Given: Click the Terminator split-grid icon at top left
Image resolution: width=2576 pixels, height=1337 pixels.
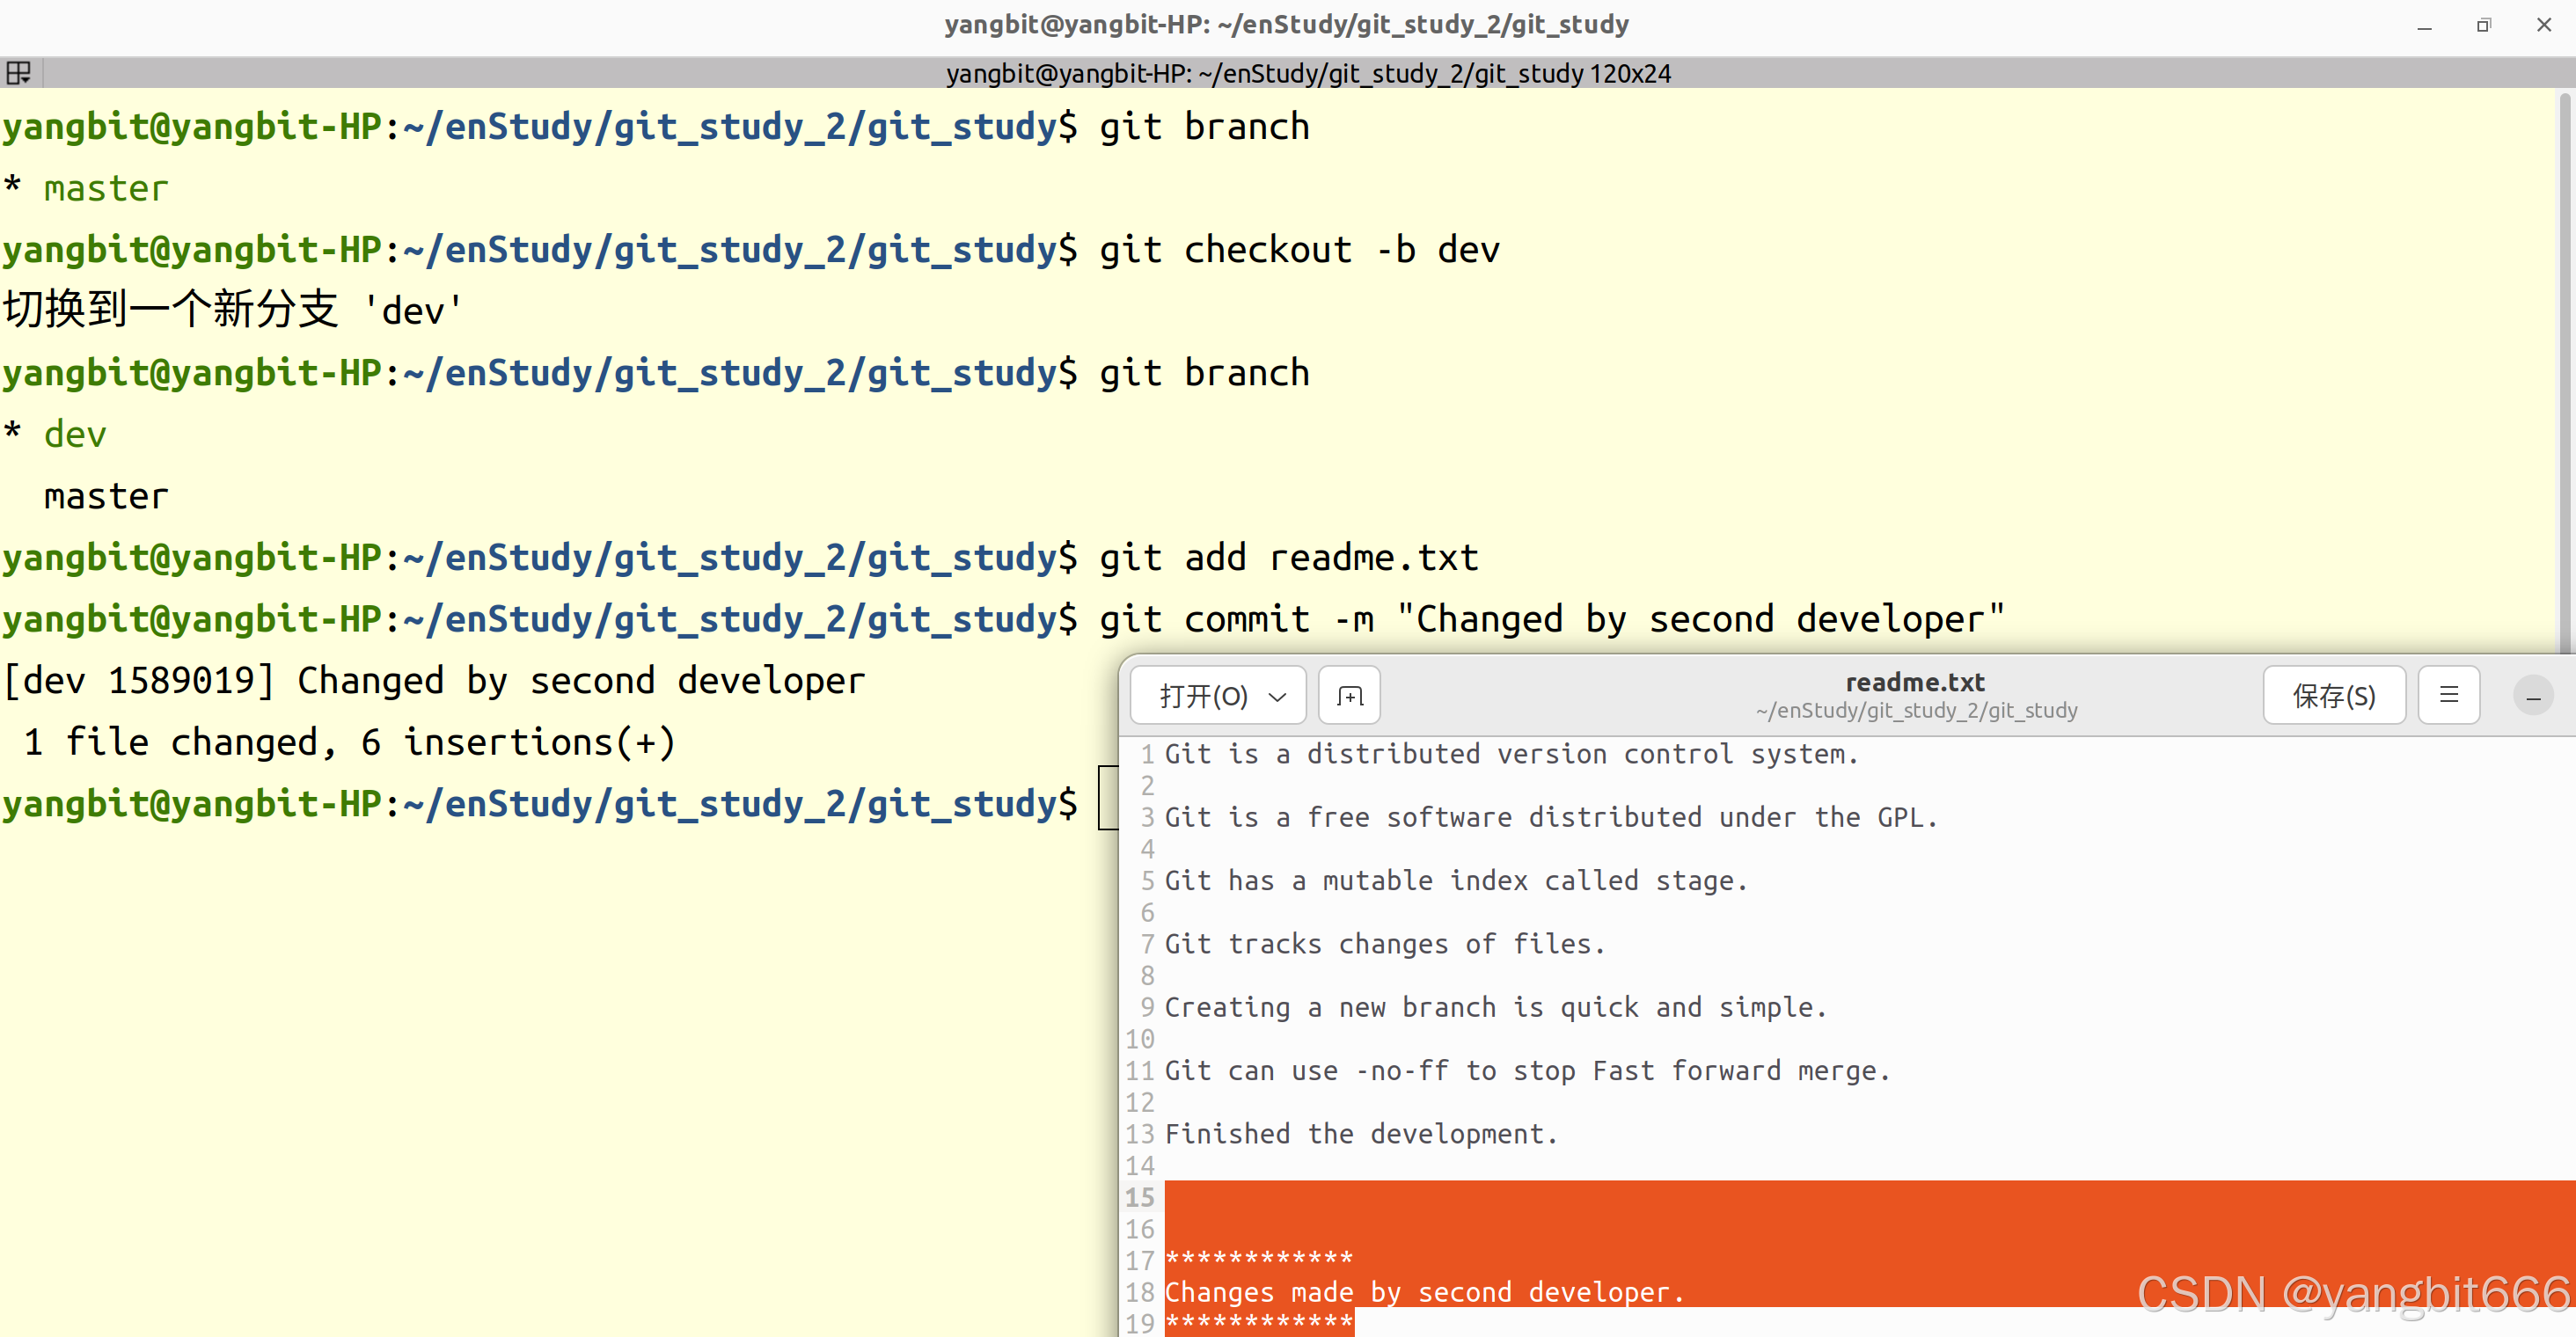Looking at the screenshot, I should [x=19, y=73].
